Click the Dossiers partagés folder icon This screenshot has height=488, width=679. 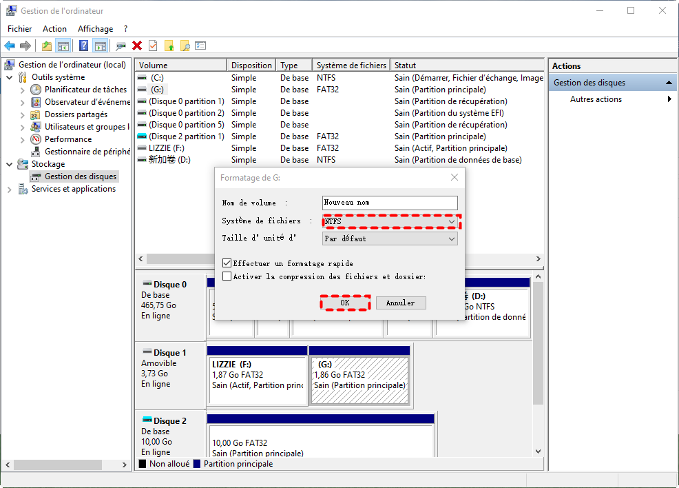[36, 114]
